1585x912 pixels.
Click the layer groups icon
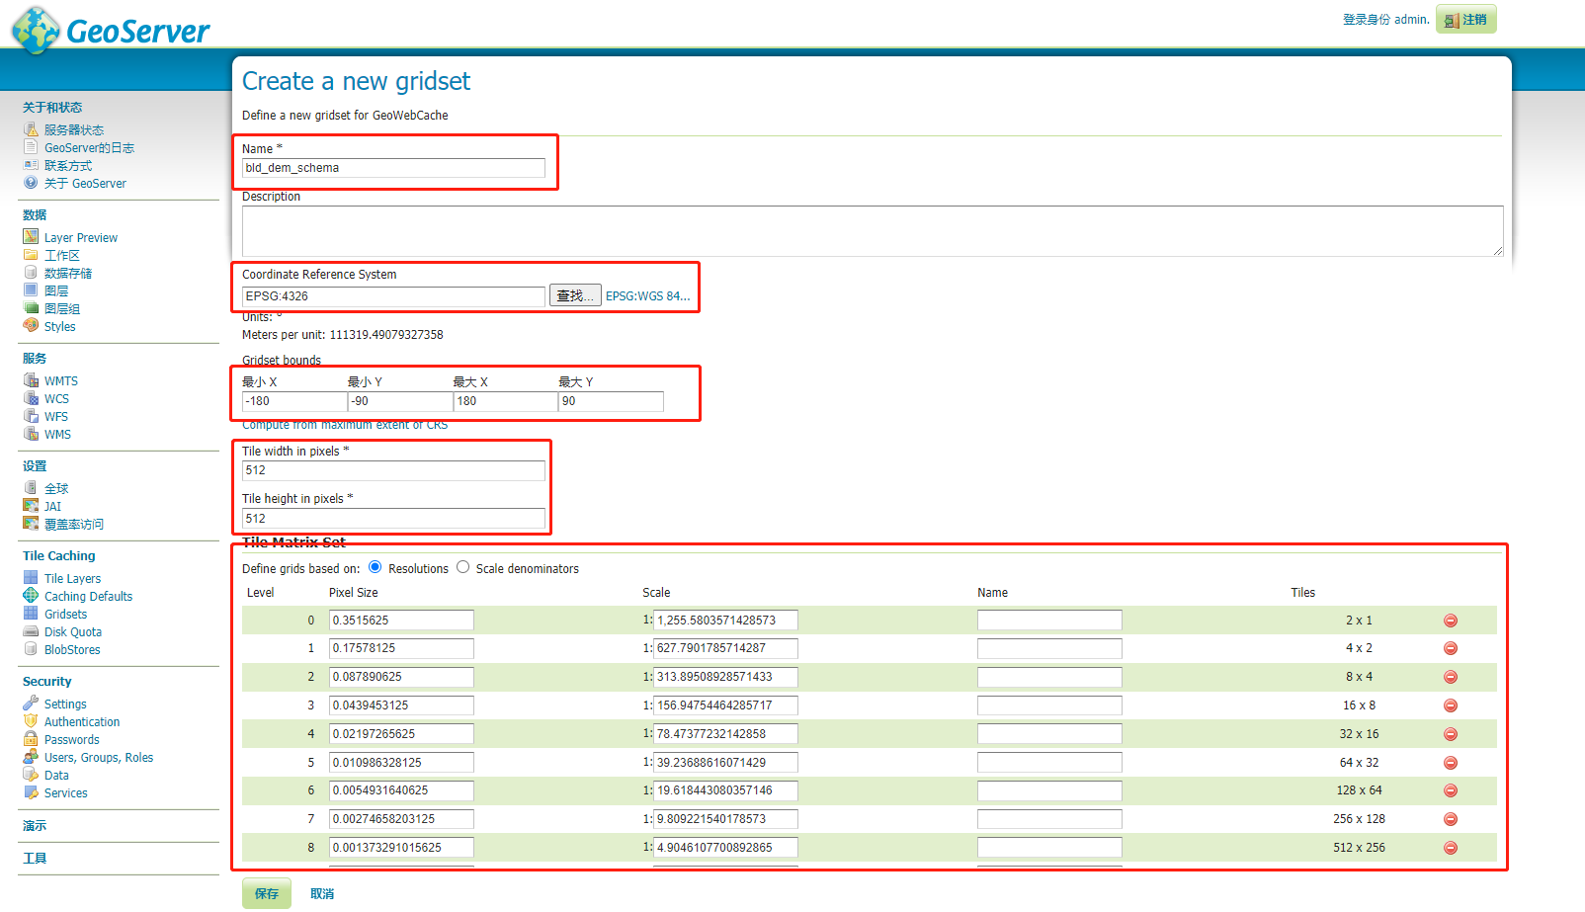31,308
